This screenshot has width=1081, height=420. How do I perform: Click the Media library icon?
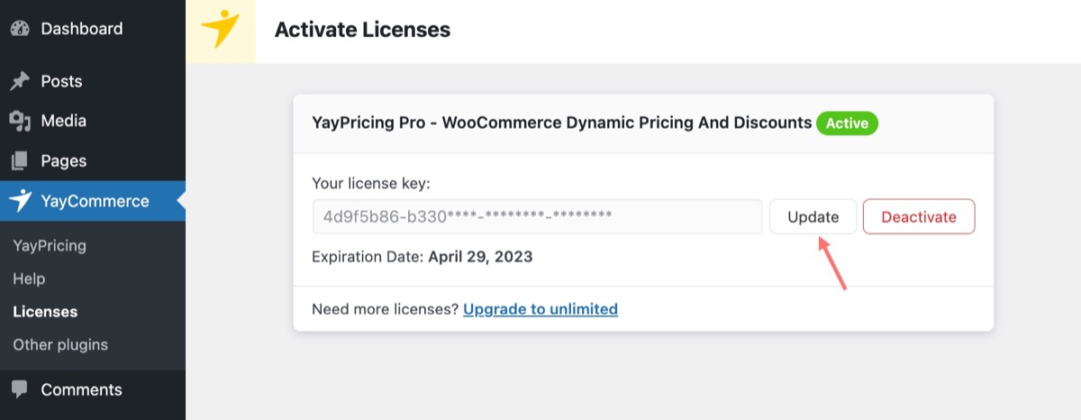click(x=20, y=121)
